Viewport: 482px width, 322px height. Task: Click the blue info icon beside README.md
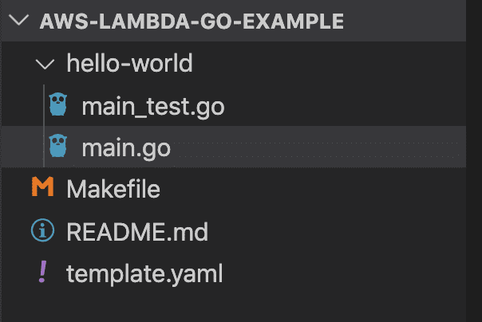click(x=43, y=230)
